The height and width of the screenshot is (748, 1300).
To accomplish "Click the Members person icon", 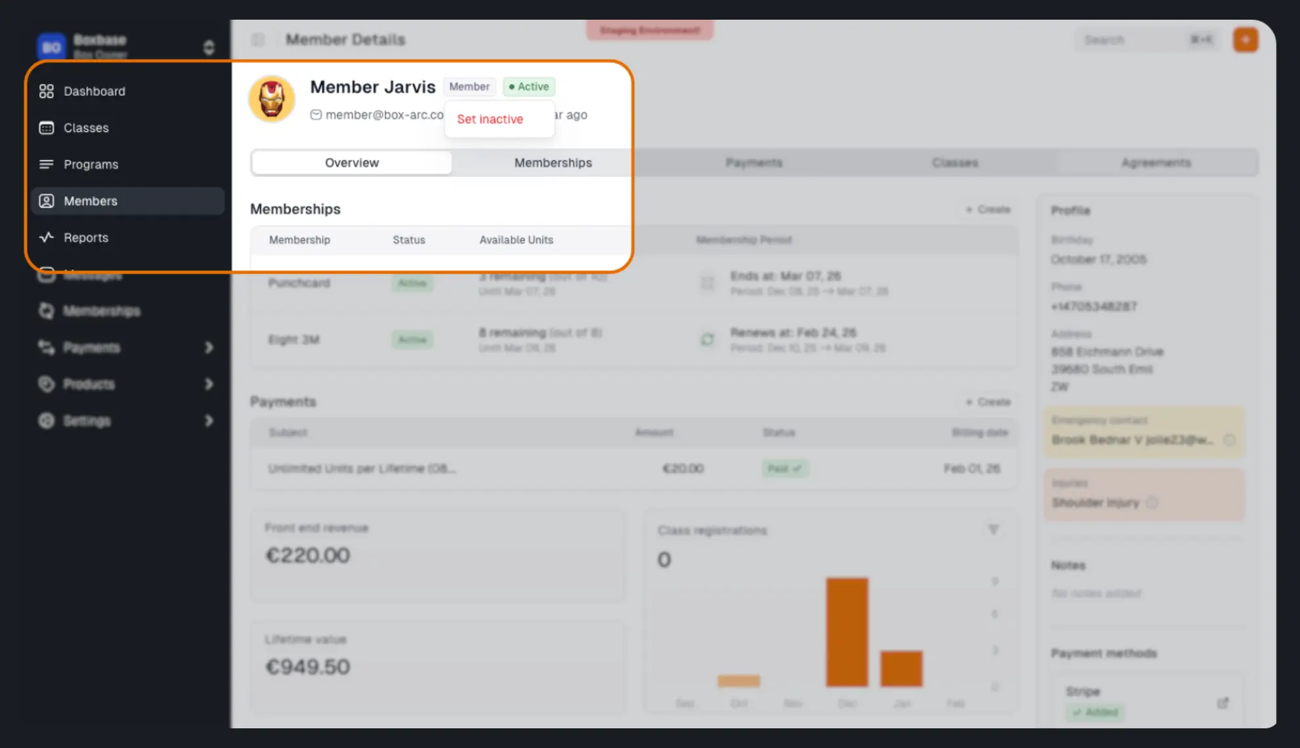I will [x=46, y=201].
